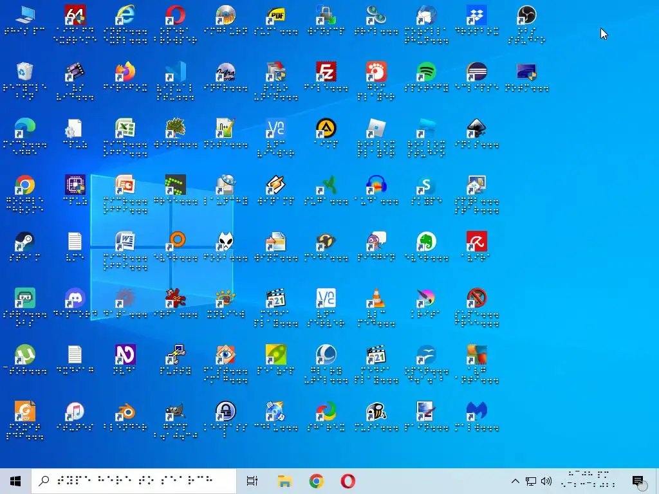Open the Krita paintbrush shortcut
Image resolution: width=659 pixels, height=494 pixels.
(x=426, y=298)
